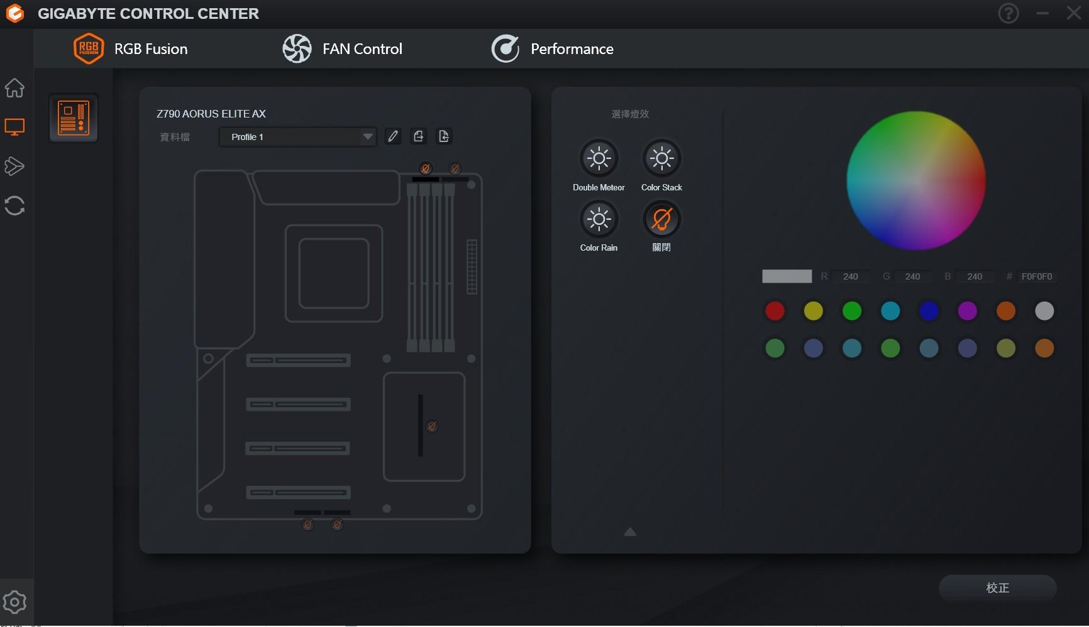1089x627 pixels.
Task: Click the import profile icon
Action: (444, 136)
